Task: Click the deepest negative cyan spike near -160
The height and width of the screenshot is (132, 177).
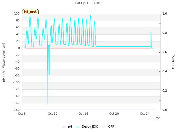Action: point(48,103)
